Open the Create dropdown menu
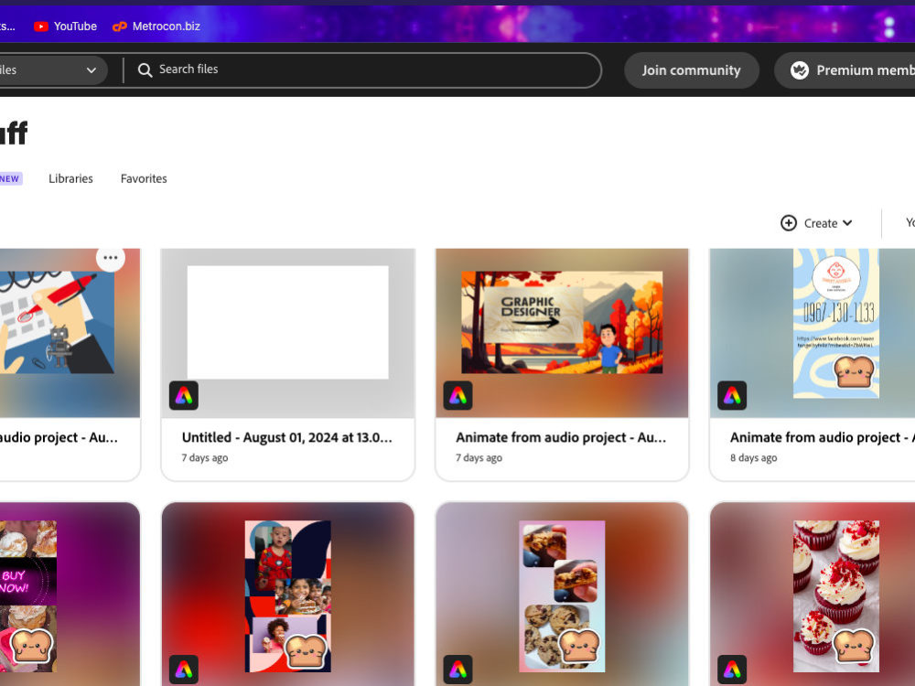 click(817, 223)
